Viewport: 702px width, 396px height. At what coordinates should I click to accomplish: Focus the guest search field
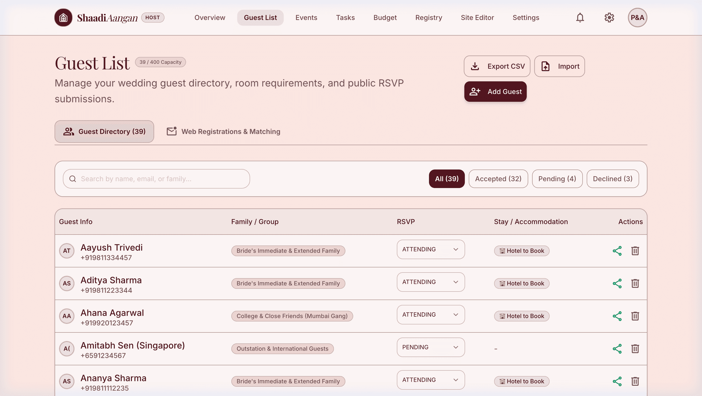coord(156,179)
